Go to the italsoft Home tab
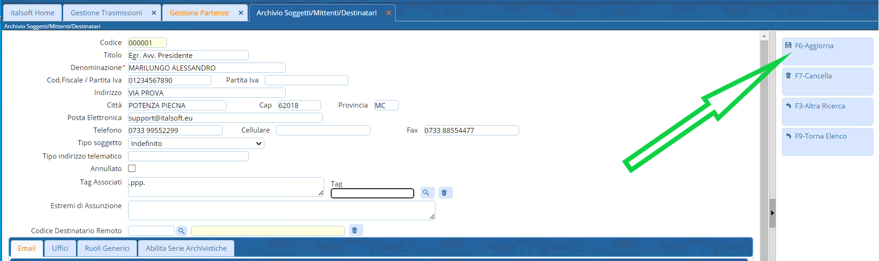The image size is (879, 261). [32, 13]
